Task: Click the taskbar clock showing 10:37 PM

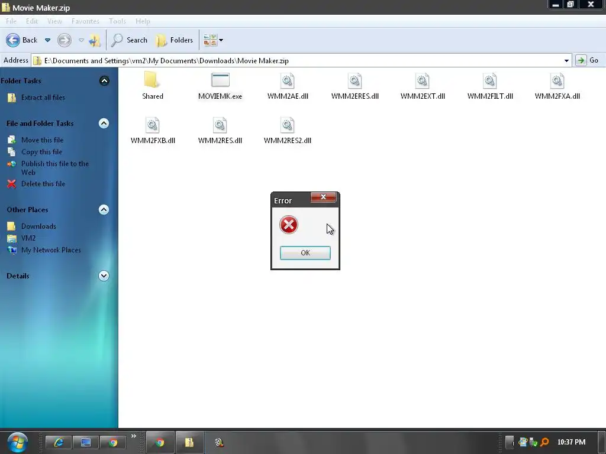Action: tap(571, 442)
